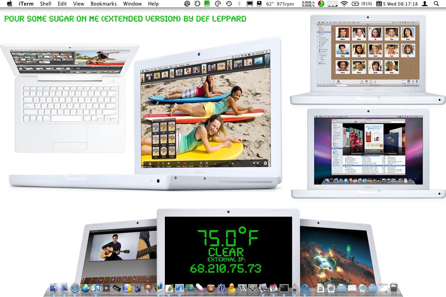
Task: Launch iTunes from the Dock
Action: [96, 288]
